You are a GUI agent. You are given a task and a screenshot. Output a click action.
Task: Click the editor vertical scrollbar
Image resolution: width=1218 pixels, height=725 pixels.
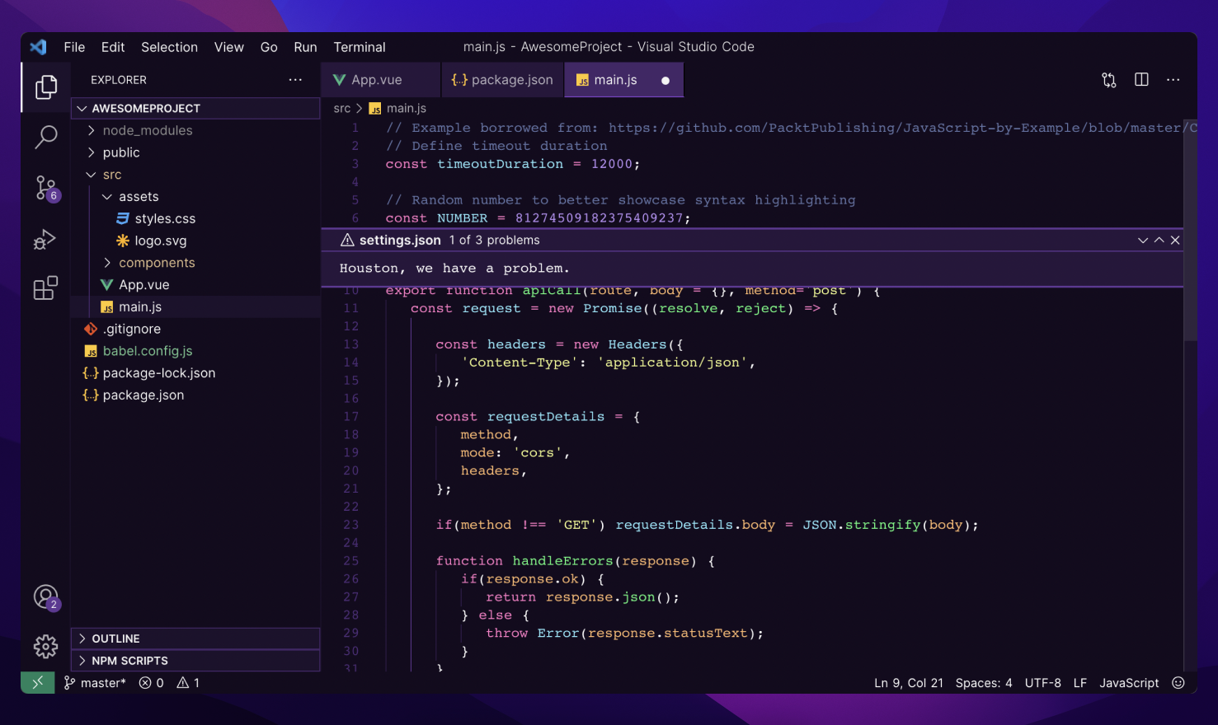[1190, 231]
